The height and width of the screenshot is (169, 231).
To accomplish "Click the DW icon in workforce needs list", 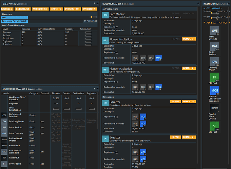I will tap(4, 121).
